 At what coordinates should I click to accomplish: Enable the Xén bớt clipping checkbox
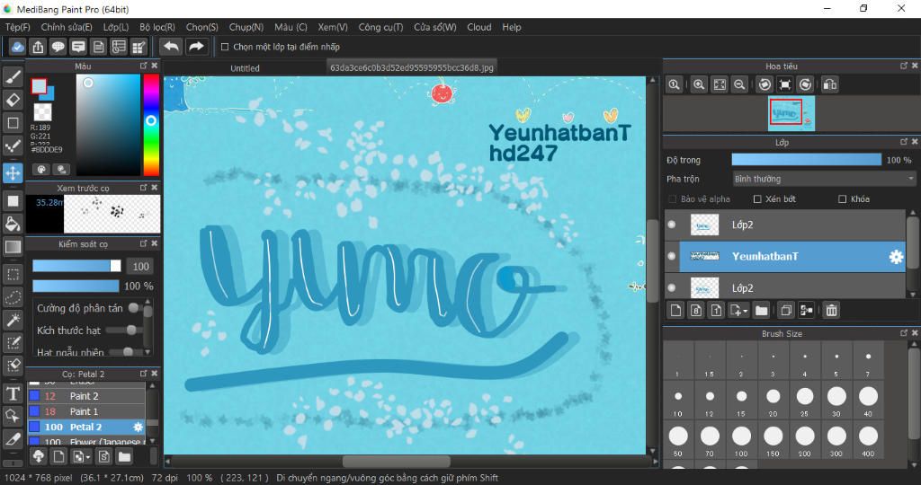[757, 199]
